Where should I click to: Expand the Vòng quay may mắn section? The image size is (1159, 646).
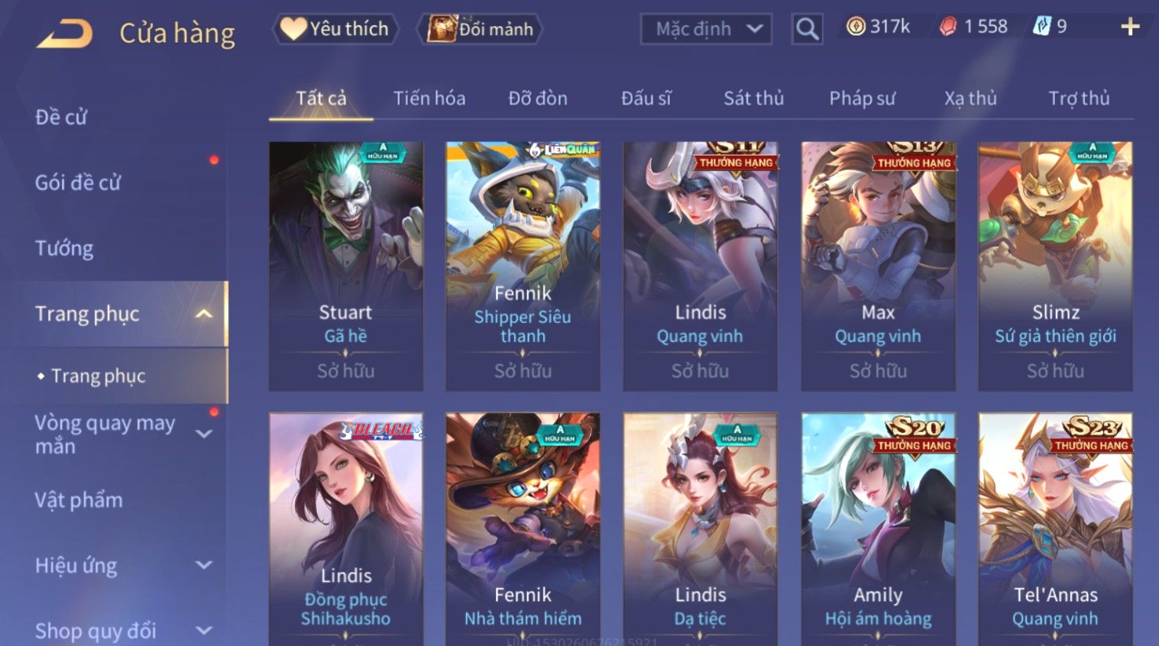pos(204,434)
